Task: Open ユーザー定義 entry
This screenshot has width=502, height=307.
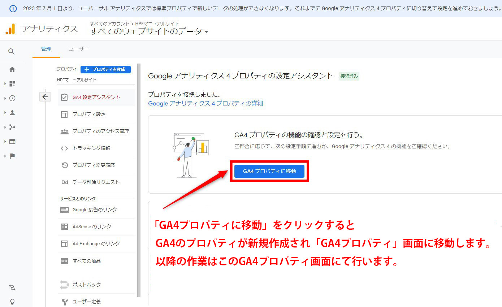Action: coord(96,302)
